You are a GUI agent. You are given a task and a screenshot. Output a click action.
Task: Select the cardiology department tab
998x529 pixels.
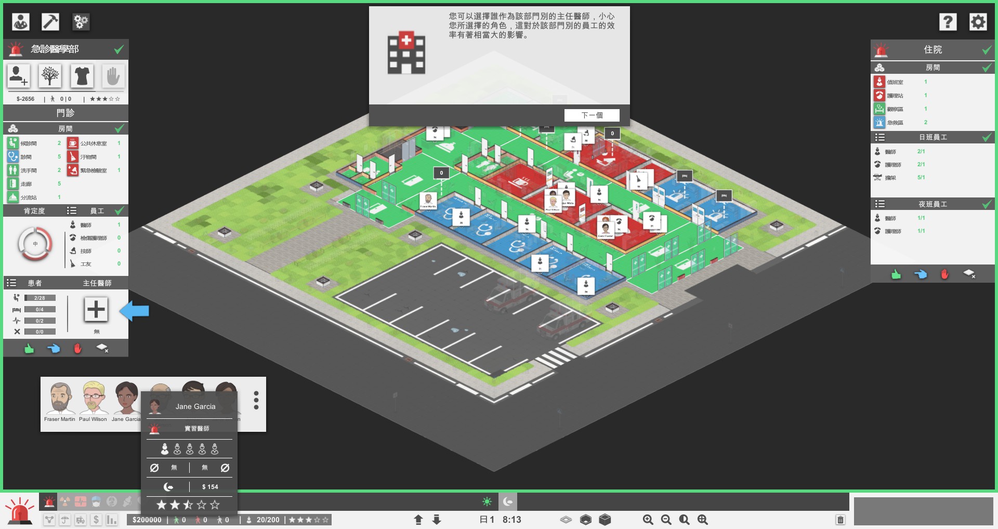coord(81,501)
